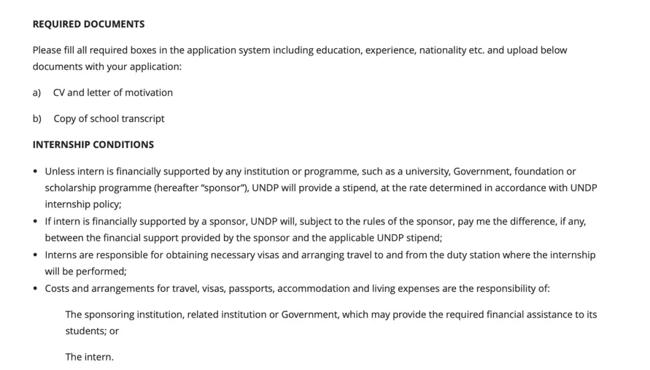This screenshot has height=370, width=650.
Task: Click the 'CV and letter of motivation' item
Action: [x=113, y=93]
